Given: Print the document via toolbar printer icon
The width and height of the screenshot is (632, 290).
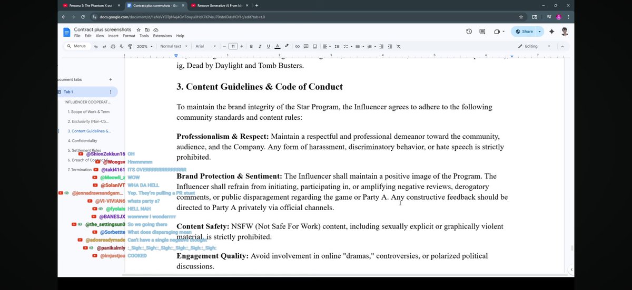Looking at the screenshot, I should tap(113, 46).
